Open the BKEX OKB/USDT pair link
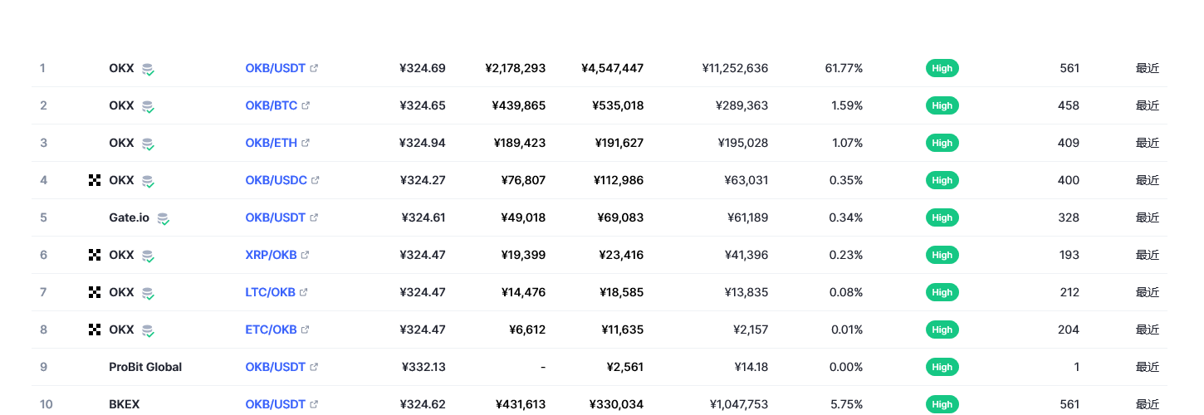 click(x=276, y=404)
